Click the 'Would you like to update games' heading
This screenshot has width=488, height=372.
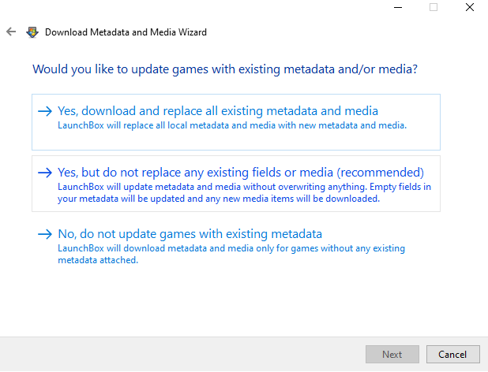(225, 69)
